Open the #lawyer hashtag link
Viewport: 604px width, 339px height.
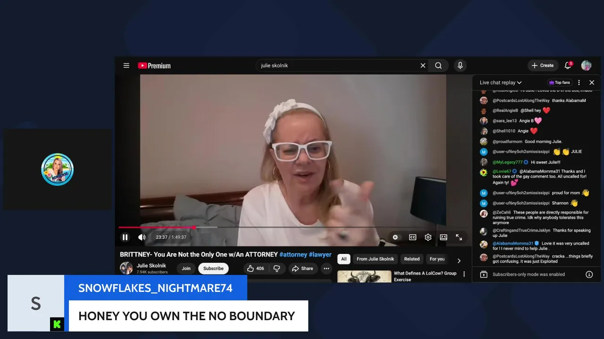(320, 254)
